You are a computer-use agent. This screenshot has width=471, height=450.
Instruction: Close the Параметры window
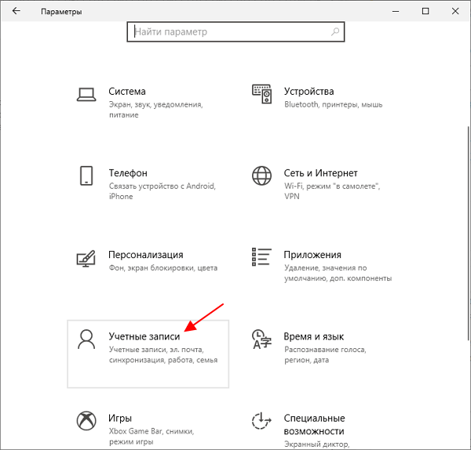pos(455,12)
